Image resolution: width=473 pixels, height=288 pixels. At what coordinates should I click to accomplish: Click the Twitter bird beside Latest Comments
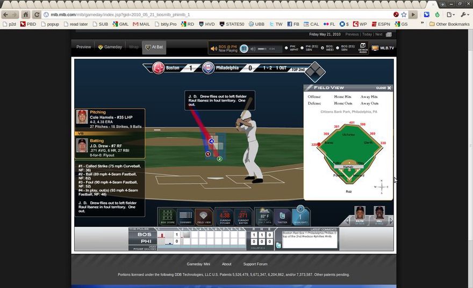pyautogui.click(x=278, y=245)
